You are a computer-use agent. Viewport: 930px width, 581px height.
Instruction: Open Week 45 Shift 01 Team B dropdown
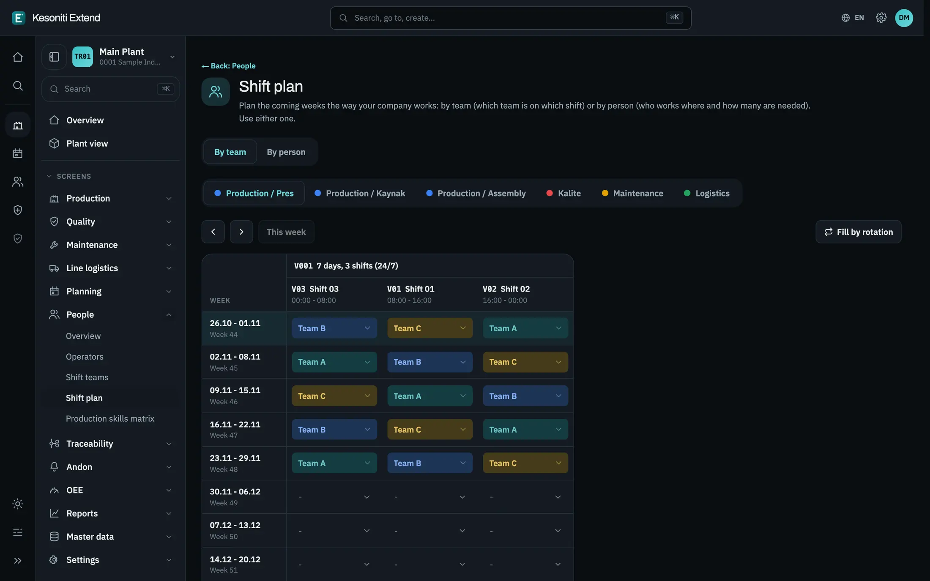(x=430, y=362)
